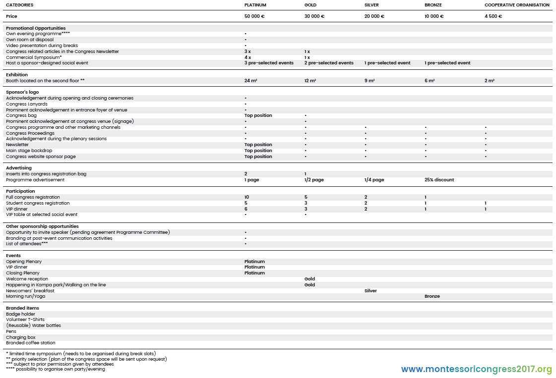Click the '3 pre-selected events' cell

(269, 63)
